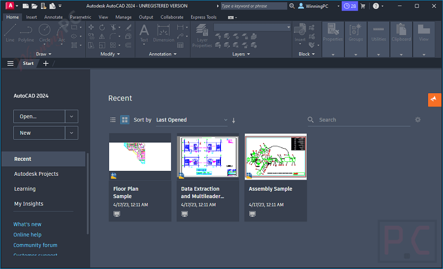Expand the Modify panel

pyautogui.click(x=110, y=54)
